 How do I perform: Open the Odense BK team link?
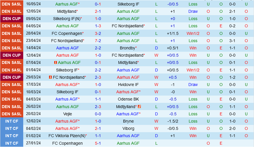[x=128, y=99]
